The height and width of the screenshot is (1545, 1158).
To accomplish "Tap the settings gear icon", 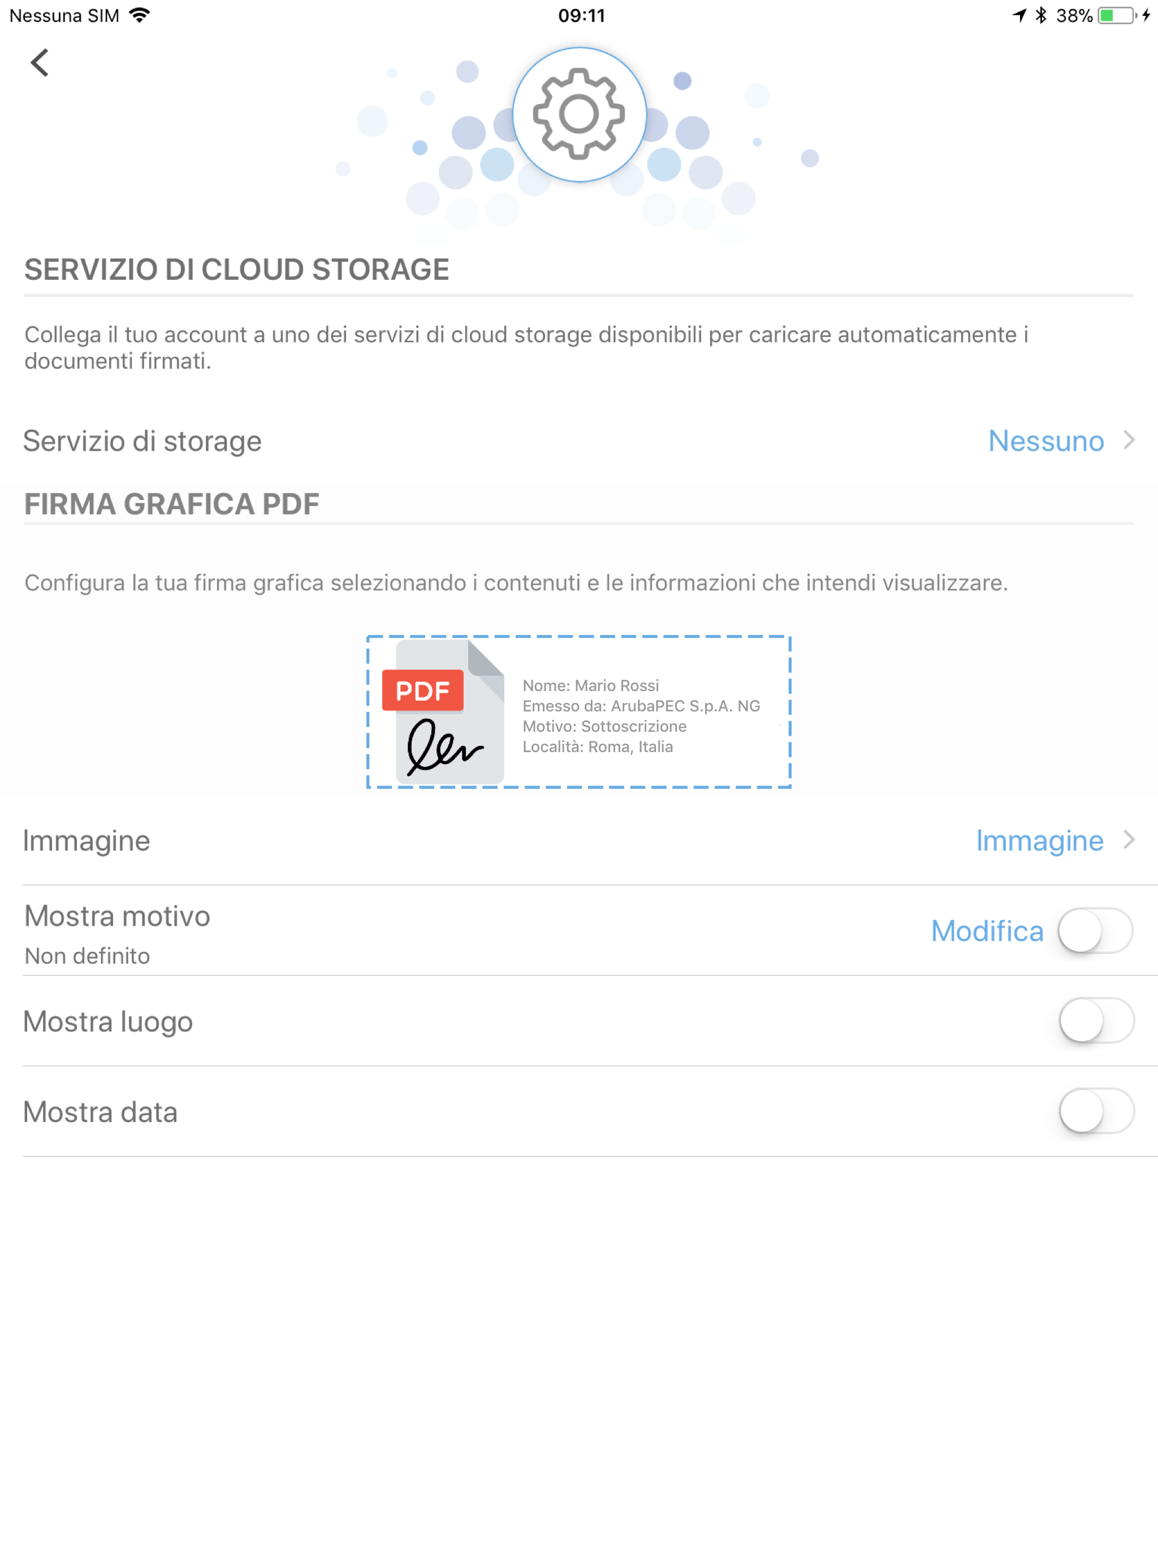I will (x=579, y=115).
